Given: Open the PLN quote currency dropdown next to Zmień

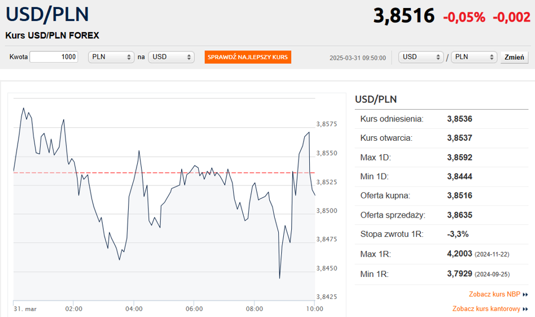Looking at the screenshot, I should click(x=473, y=57).
